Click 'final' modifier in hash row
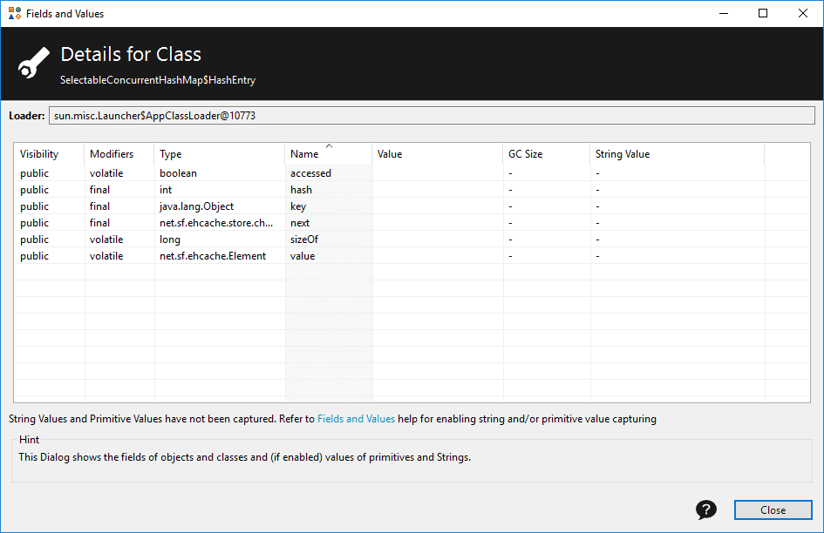 (x=99, y=190)
